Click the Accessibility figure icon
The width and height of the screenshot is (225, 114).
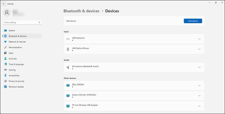point(5,75)
